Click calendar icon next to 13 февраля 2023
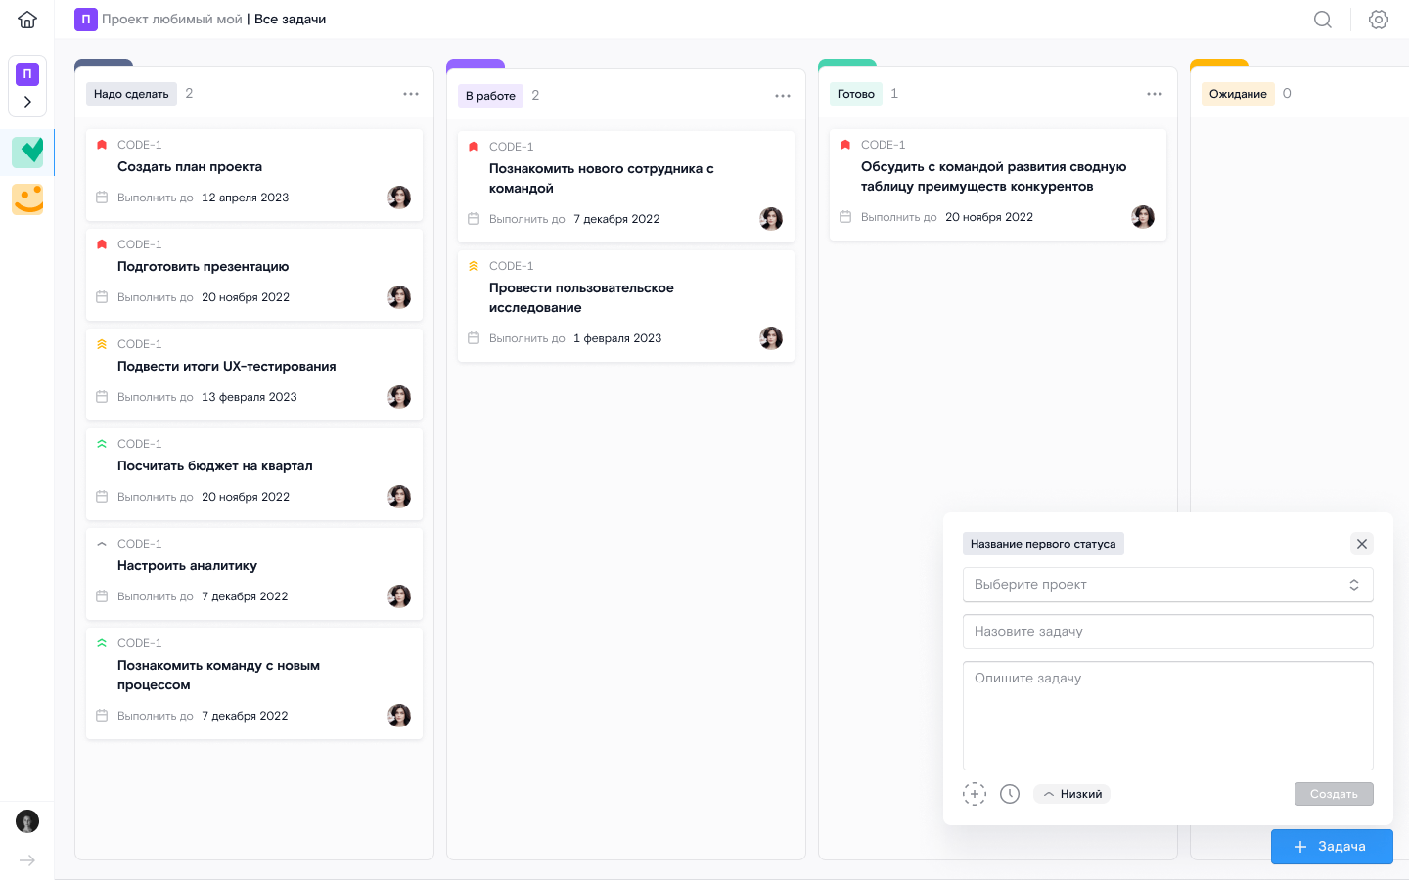 (102, 397)
